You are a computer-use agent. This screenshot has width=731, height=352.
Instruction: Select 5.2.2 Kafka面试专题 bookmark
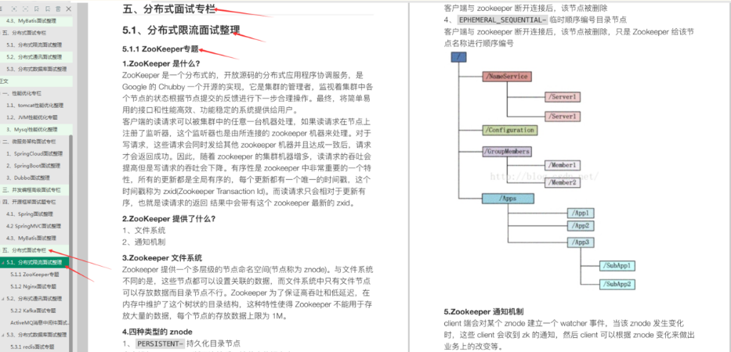pyautogui.click(x=33, y=311)
